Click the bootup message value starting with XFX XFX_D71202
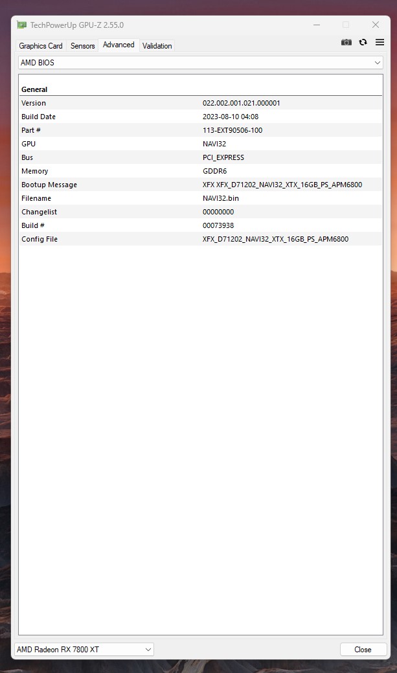This screenshot has height=673, width=397. (x=282, y=185)
